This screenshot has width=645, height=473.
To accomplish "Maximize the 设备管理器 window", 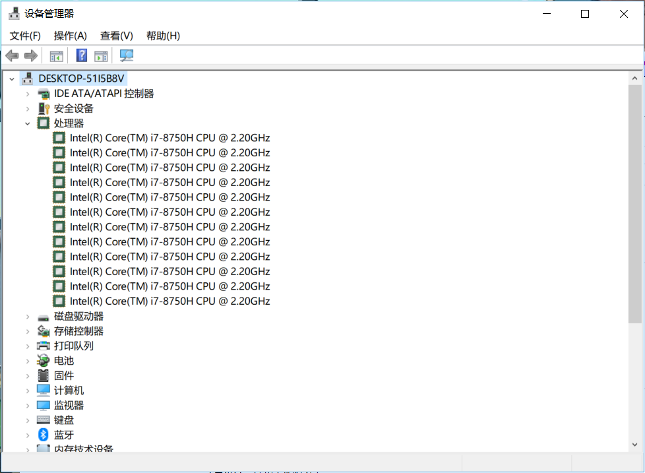I will 585,14.
